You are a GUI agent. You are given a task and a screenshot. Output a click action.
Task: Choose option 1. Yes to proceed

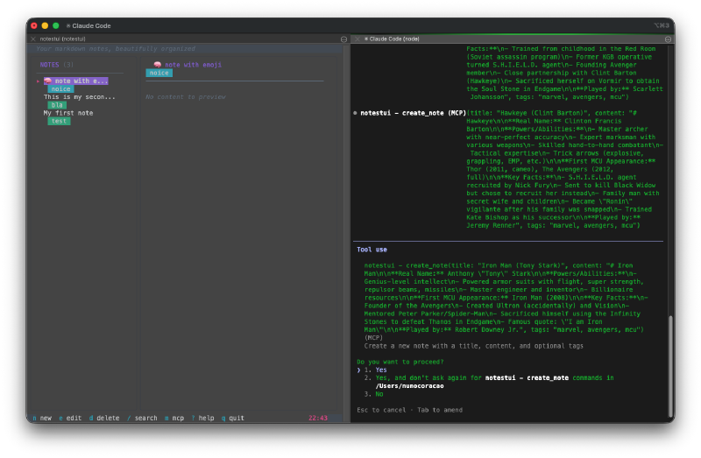tap(376, 370)
